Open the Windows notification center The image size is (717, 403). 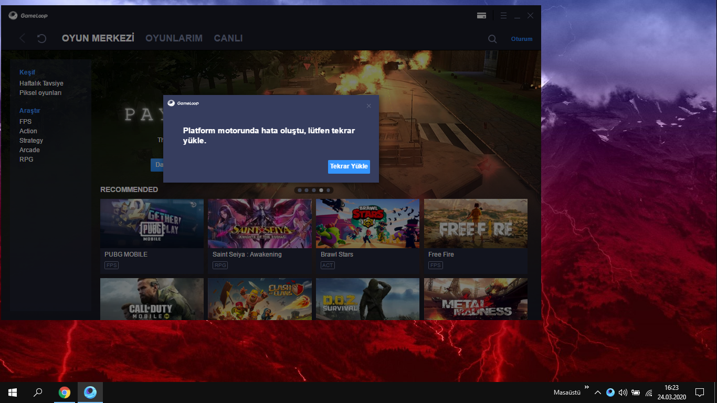click(700, 393)
